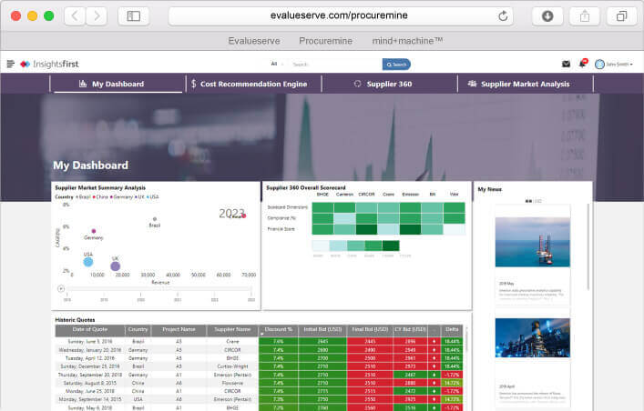Open the Supplier Market Analysis tab
This screenshot has height=411, width=644.
[x=526, y=84]
